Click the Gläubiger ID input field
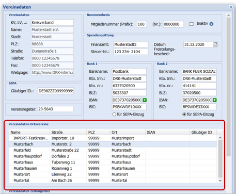The height and width of the screenshot is (194, 236). (x=56, y=91)
